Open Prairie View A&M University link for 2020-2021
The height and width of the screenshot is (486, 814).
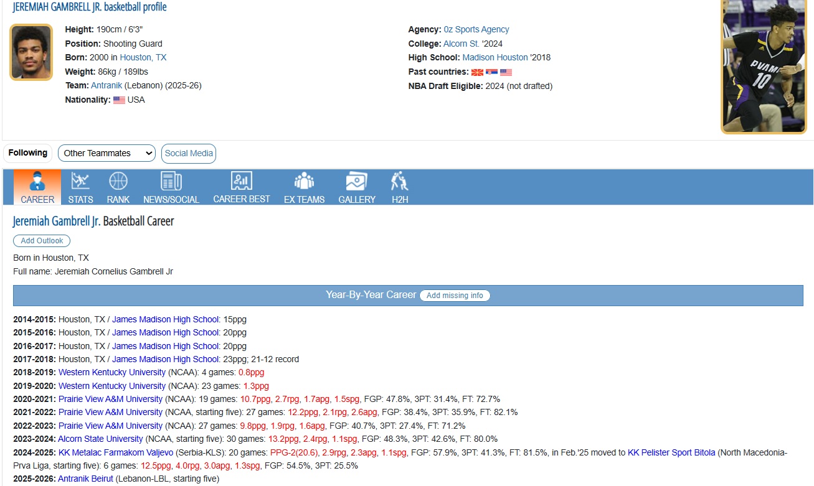click(x=110, y=399)
